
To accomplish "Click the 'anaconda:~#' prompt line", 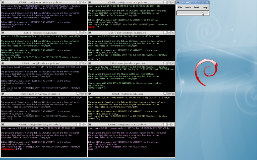I will tap(7, 27).
